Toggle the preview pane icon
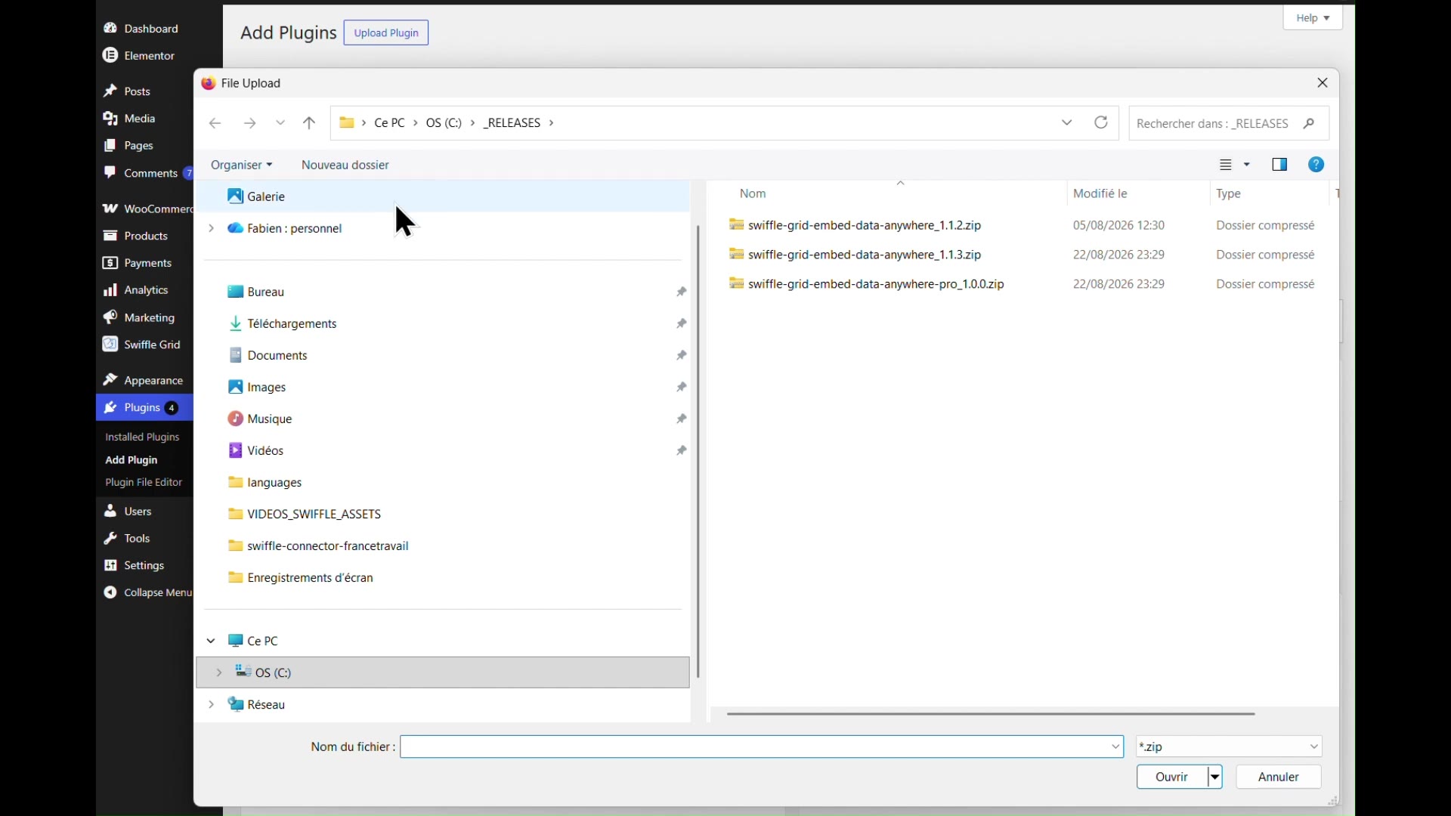1451x816 pixels. (x=1279, y=165)
